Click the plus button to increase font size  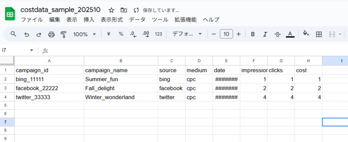click(239, 34)
